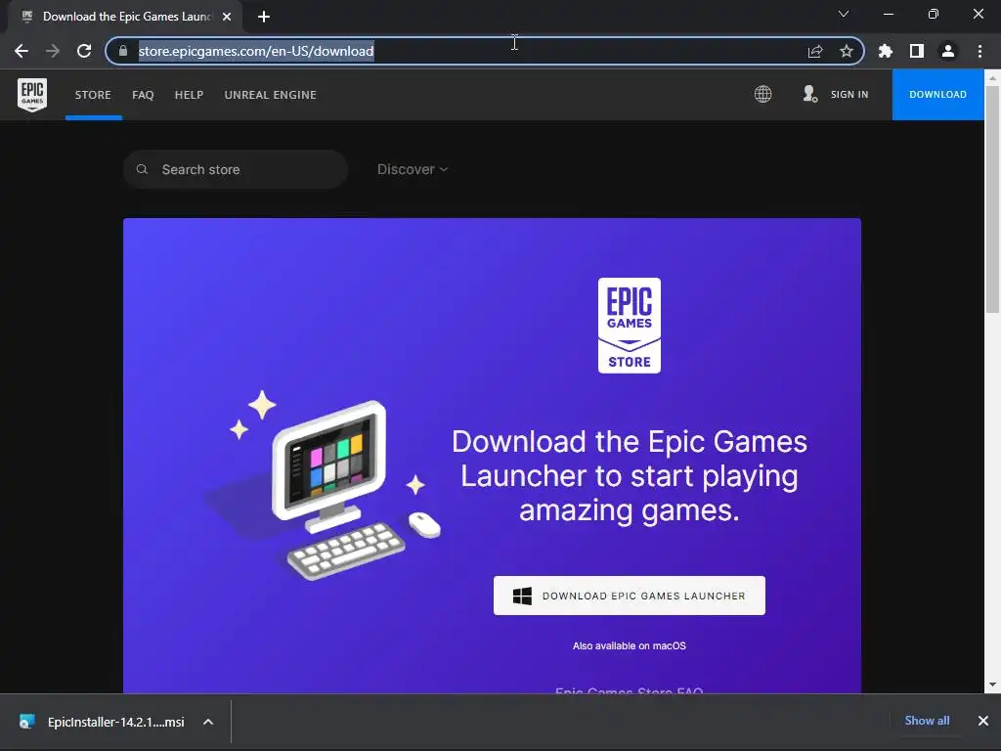Image resolution: width=1001 pixels, height=751 pixels.
Task: Open the FAQ navigation item
Action: [143, 95]
